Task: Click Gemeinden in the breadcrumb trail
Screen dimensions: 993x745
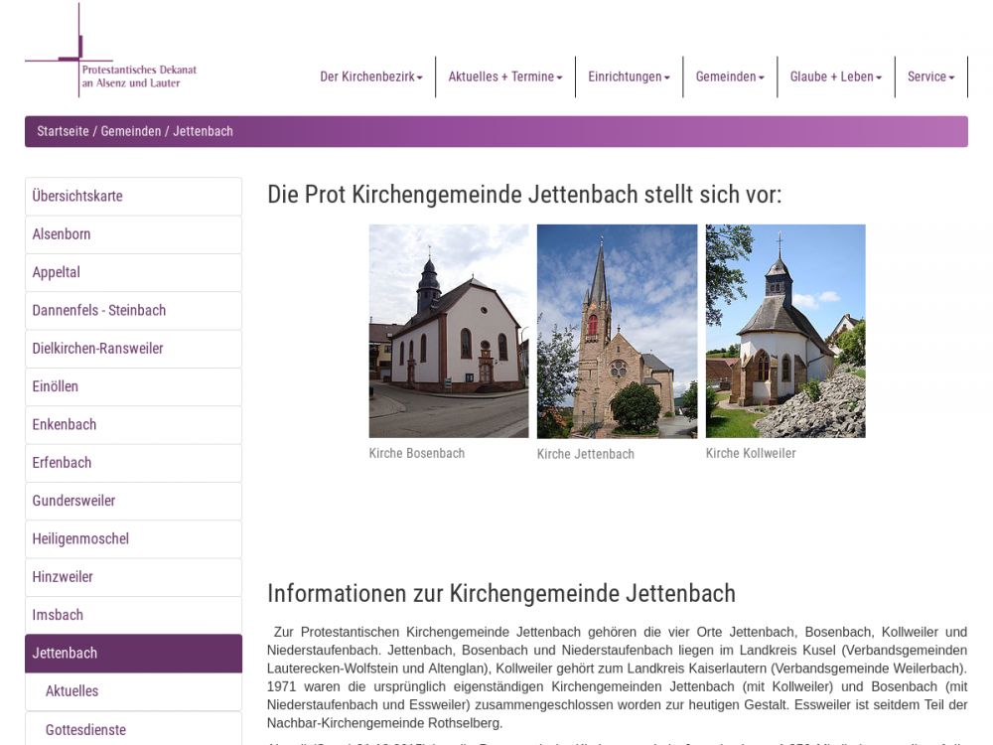Action: (130, 131)
